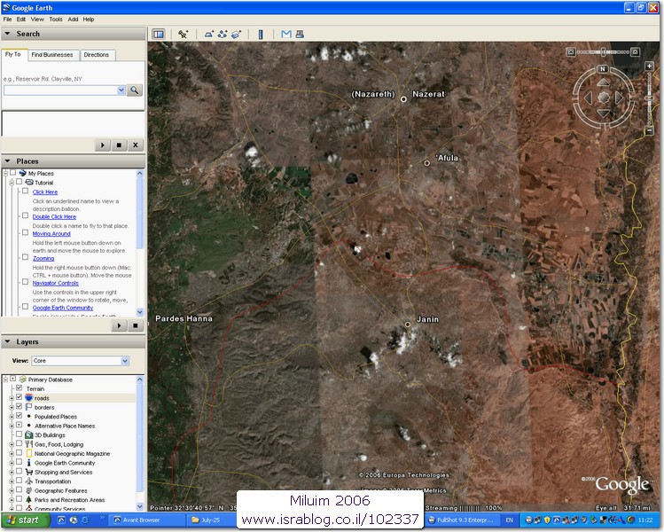Click the search magnifier button

point(134,90)
